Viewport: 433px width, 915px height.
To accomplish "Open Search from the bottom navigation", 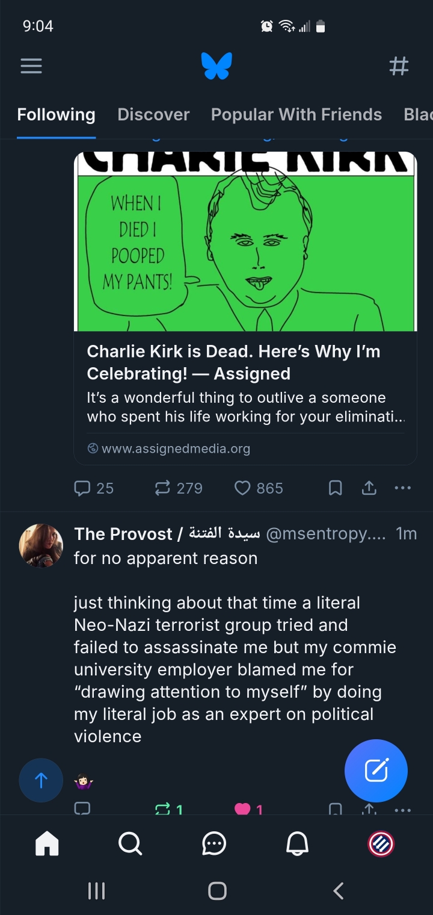I will pos(130,844).
